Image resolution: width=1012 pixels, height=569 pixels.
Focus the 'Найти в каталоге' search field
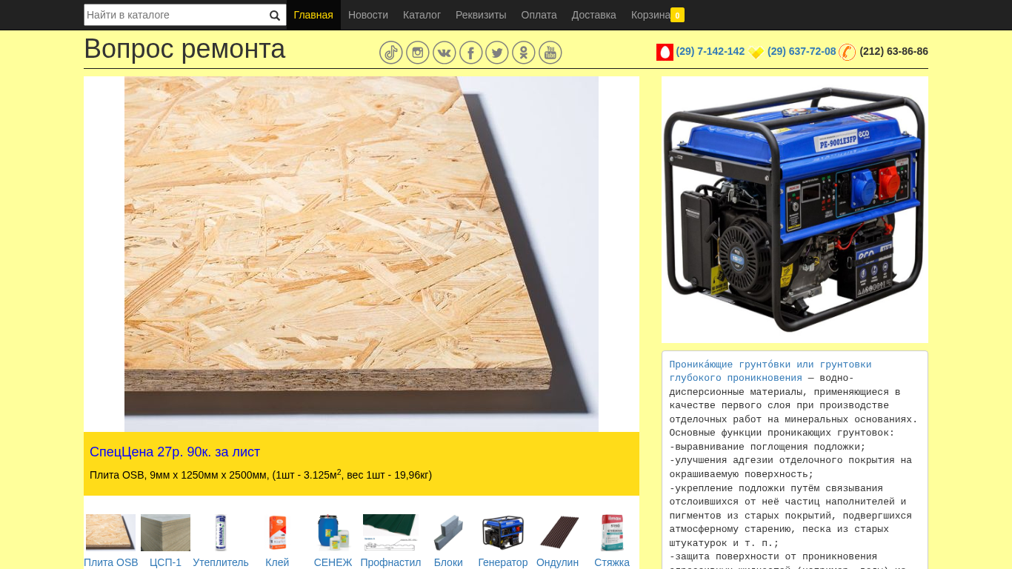pyautogui.click(x=176, y=16)
